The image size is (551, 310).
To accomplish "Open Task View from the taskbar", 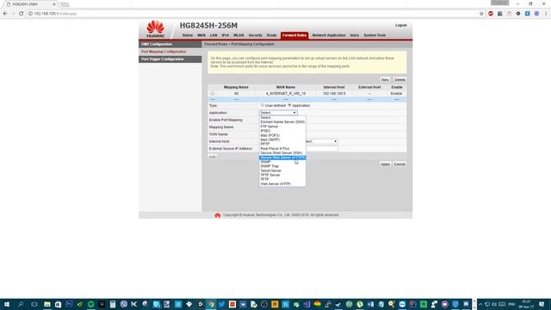I will pos(34,304).
